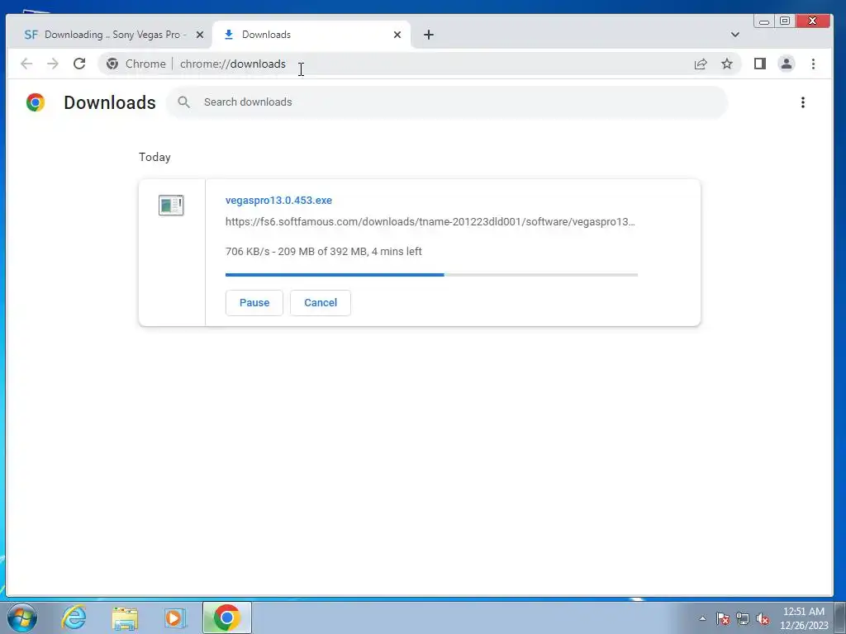Viewport: 846px width, 634px height.
Task: Open a new tab with plus
Action: tap(429, 35)
